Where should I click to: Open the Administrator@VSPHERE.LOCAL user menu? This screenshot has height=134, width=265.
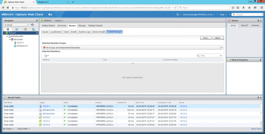tap(198, 15)
